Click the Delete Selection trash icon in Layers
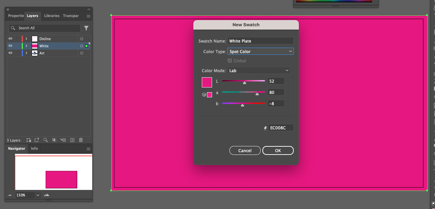 click(81, 140)
